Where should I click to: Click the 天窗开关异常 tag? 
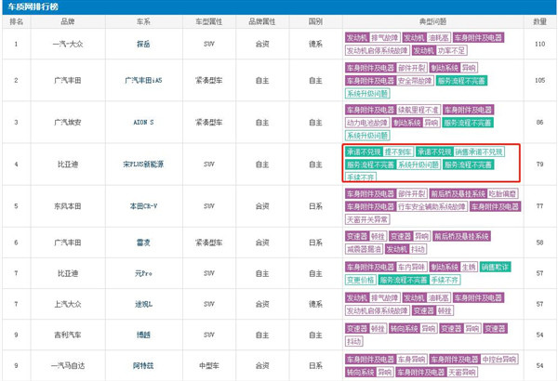367,220
